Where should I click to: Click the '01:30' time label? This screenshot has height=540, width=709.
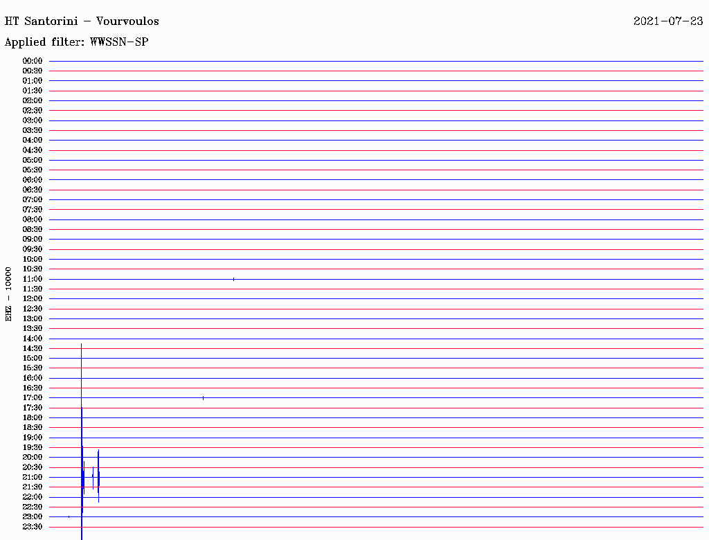tap(33, 91)
